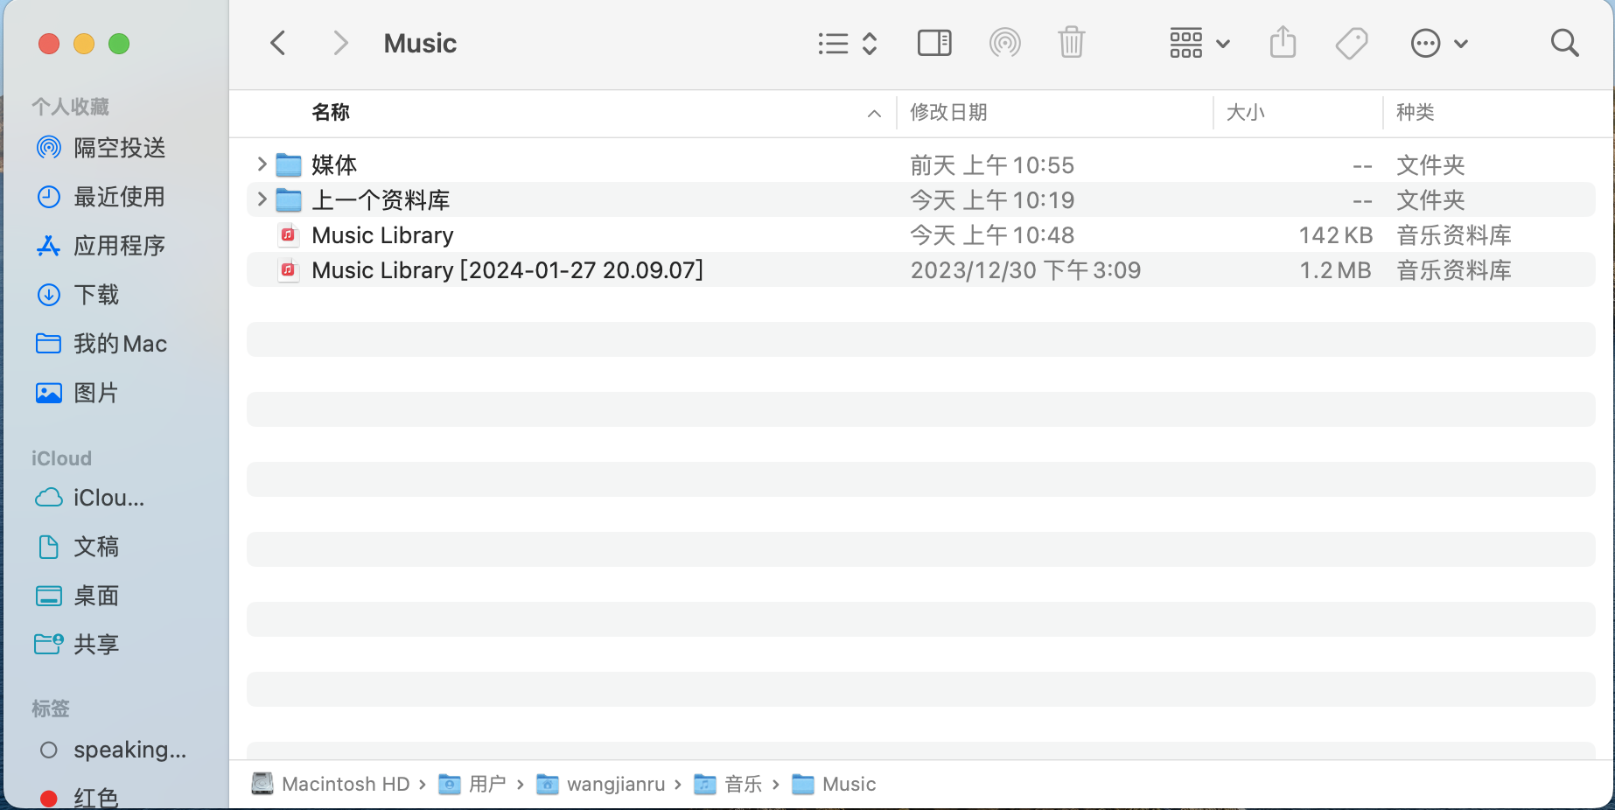The image size is (1615, 810).
Task: Sort by the 大小 column header
Action: tap(1245, 112)
